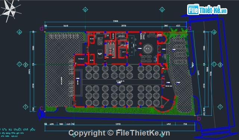Click the corner point marker at label d
Viewport: 239px width, 140px height.
coord(45,32)
